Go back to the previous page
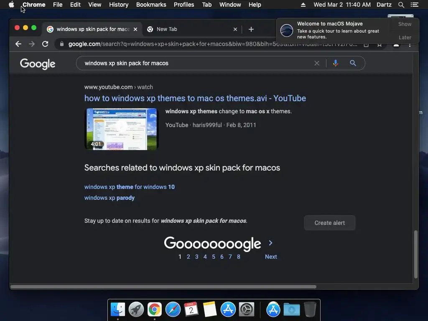This screenshot has width=428, height=321. click(x=18, y=44)
